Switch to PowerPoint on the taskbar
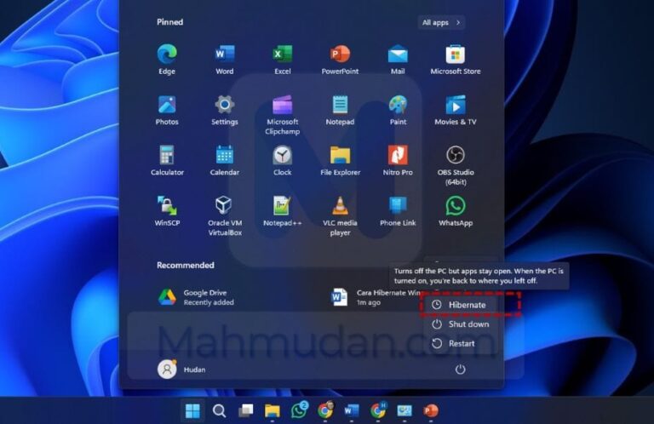654x424 pixels. [x=430, y=411]
